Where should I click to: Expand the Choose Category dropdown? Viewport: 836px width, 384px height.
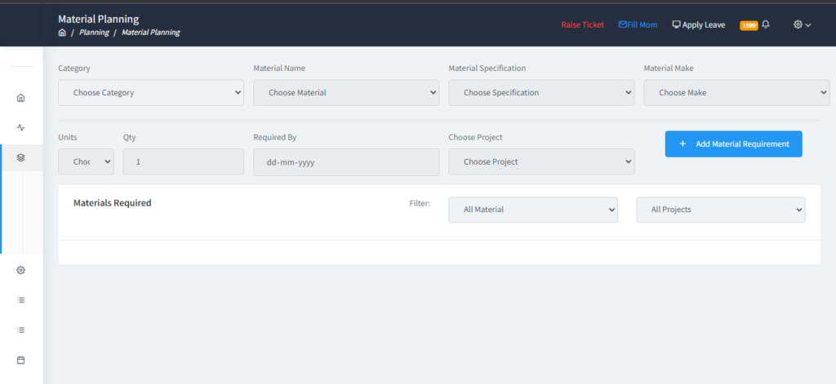point(151,93)
